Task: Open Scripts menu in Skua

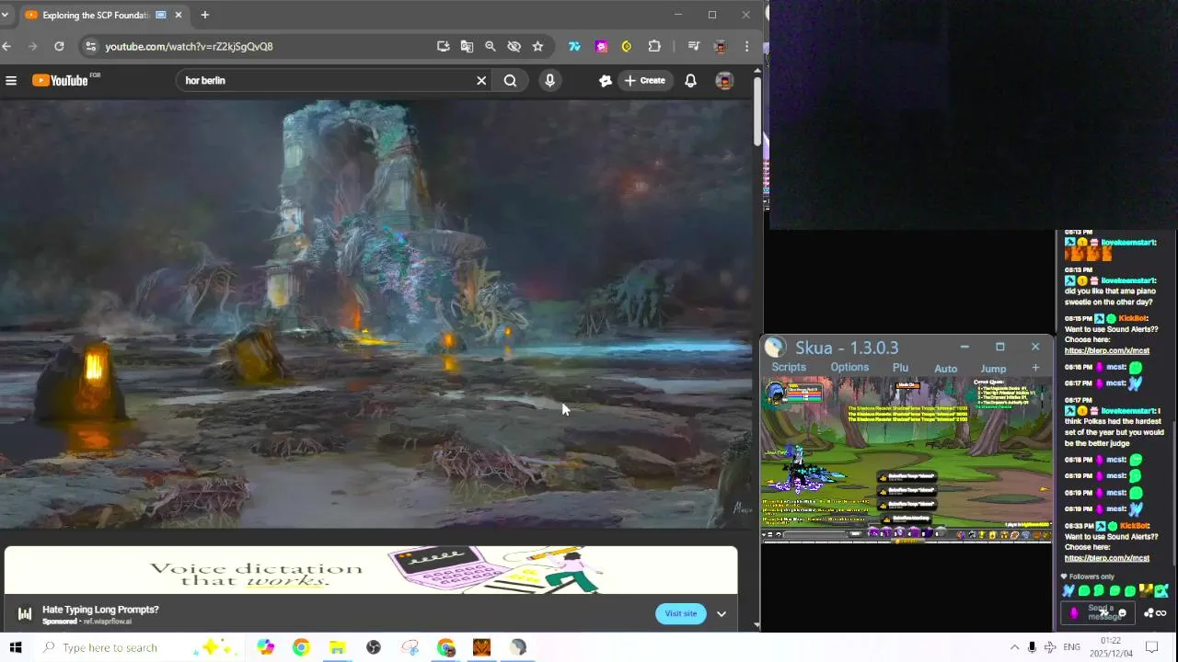Action: tap(789, 368)
